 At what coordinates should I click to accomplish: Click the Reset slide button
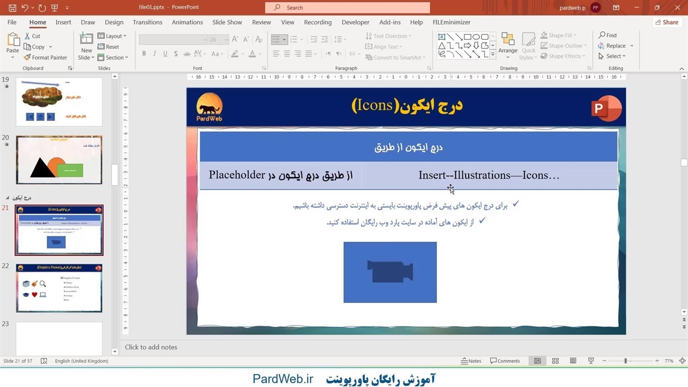pos(109,47)
